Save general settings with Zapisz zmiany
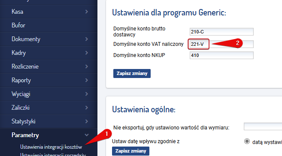282x156 pixels. click(130, 151)
